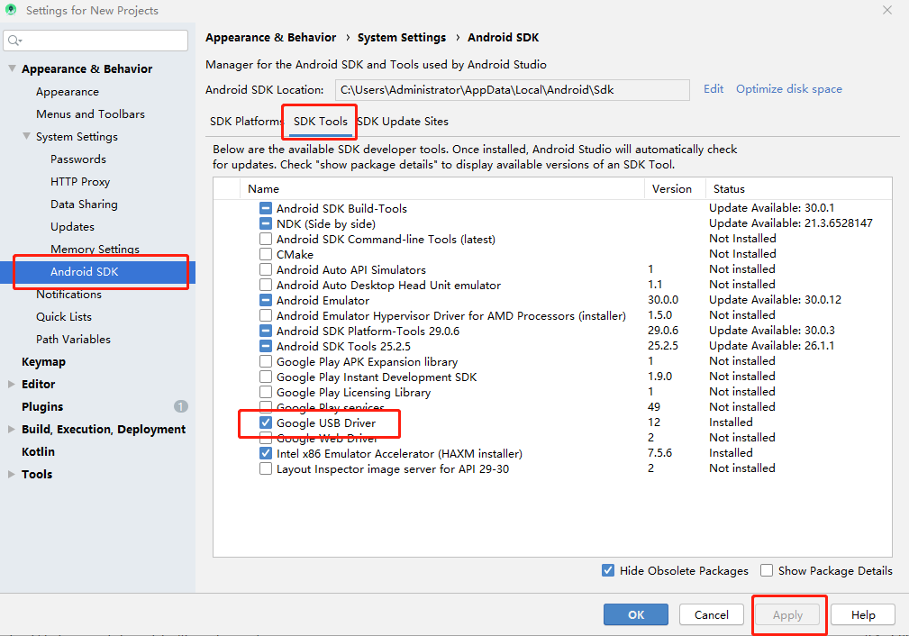
Task: Toggle Android SDK Build-Tools checkbox
Action: click(266, 208)
